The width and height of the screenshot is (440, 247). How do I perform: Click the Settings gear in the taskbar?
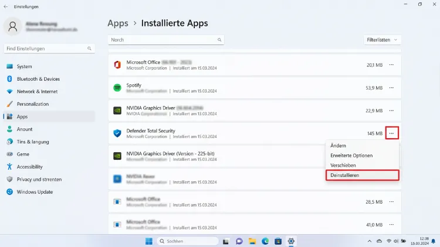point(291,241)
